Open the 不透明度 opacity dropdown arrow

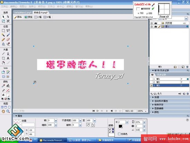tap(80, 120)
